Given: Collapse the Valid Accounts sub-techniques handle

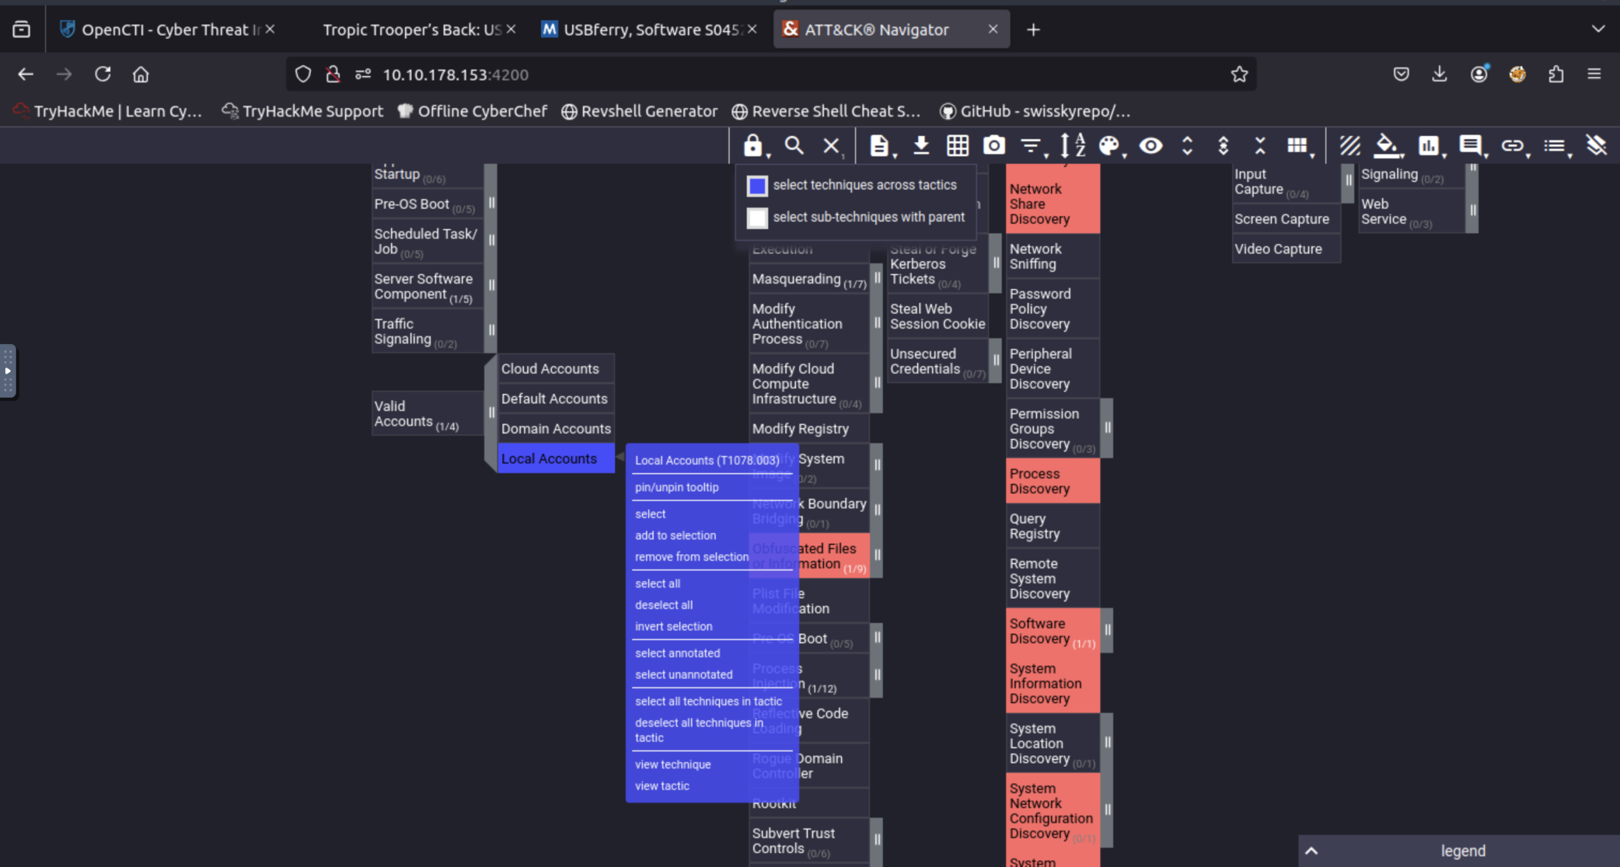Looking at the screenshot, I should [x=492, y=413].
